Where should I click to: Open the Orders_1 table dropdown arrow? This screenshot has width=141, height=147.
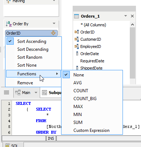[x=125, y=16]
